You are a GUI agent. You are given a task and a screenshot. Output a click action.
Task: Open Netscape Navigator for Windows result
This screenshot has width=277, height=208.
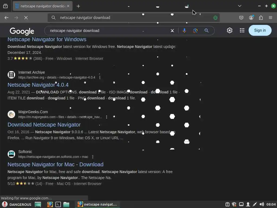(47, 39)
